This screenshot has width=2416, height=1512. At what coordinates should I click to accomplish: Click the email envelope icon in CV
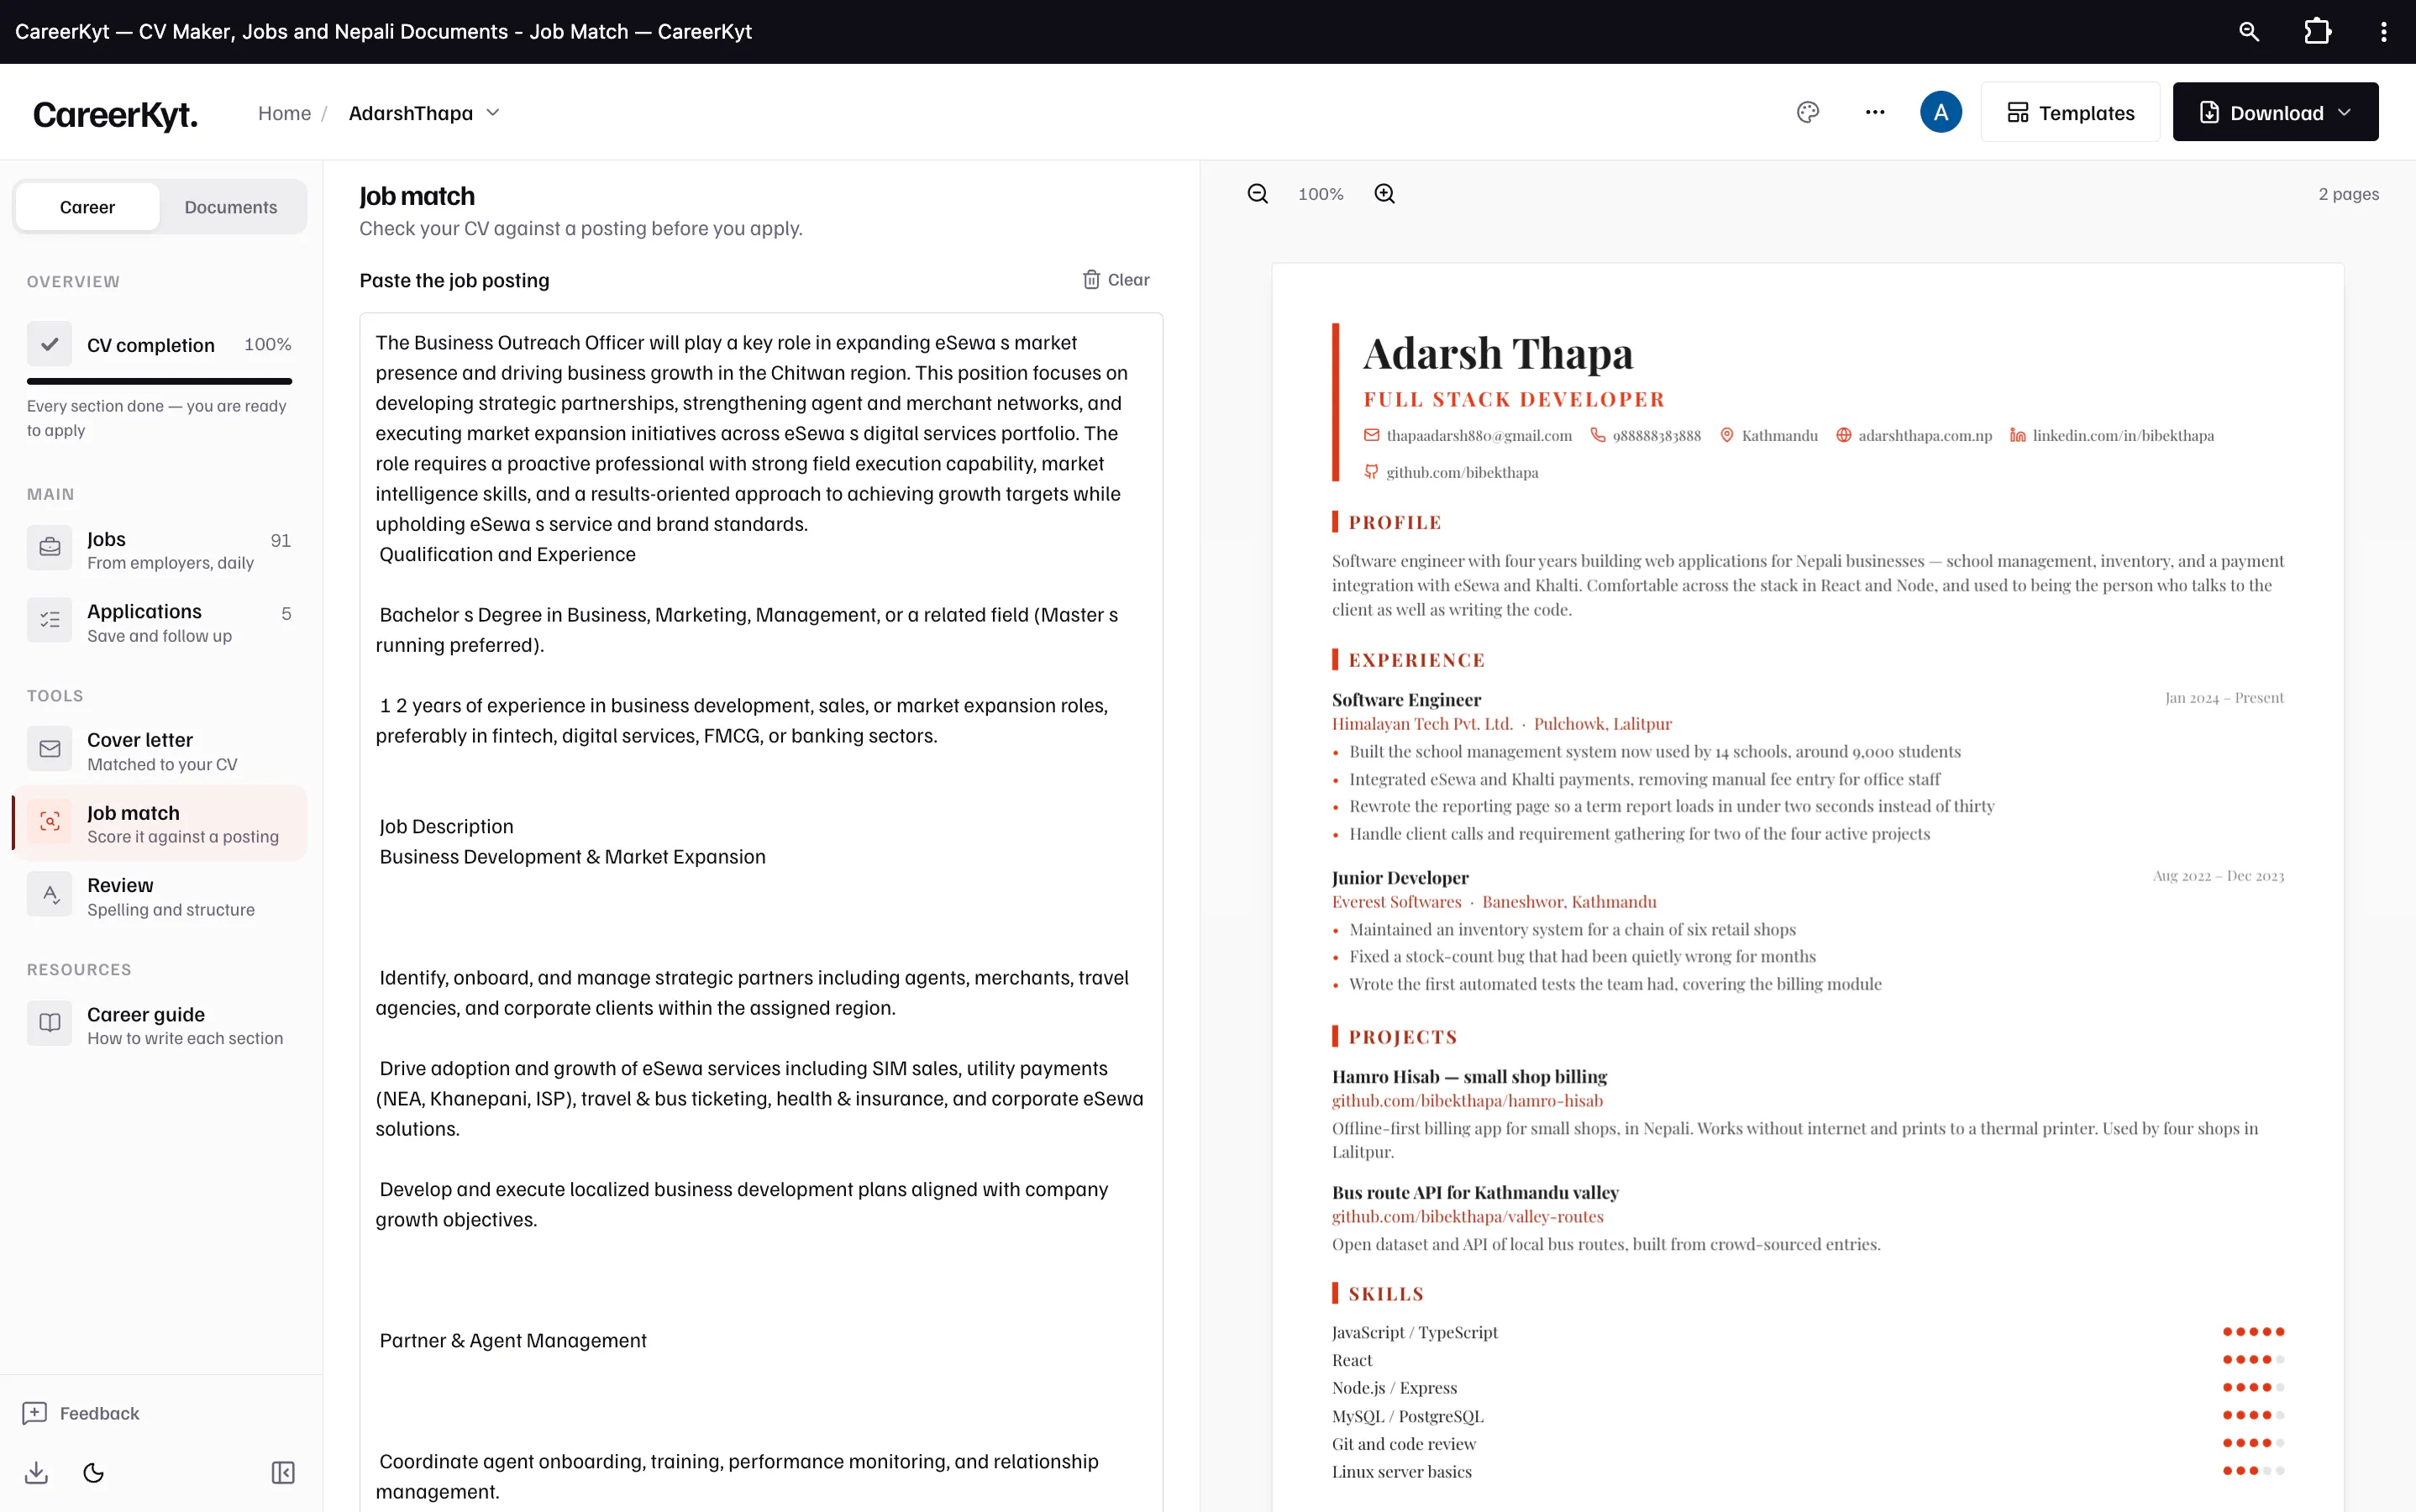coord(1372,436)
